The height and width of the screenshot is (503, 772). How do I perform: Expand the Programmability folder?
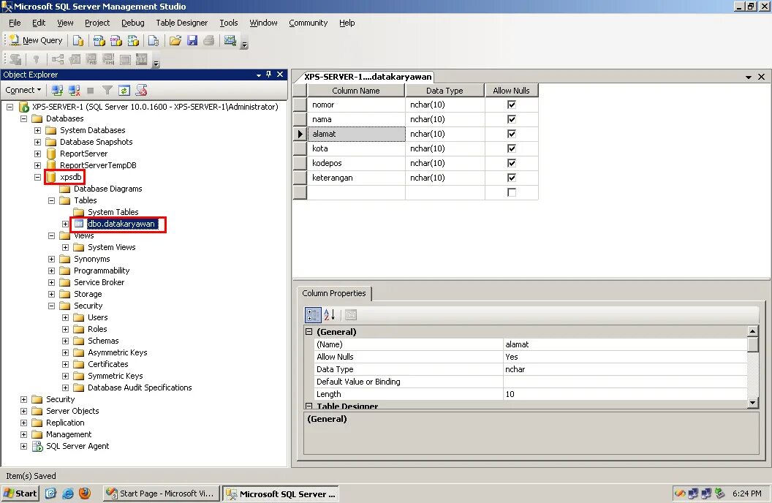click(51, 271)
